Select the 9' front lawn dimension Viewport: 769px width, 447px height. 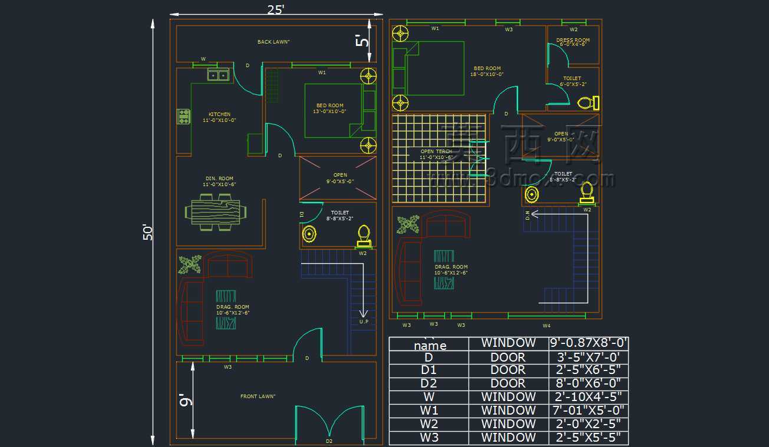(x=186, y=399)
